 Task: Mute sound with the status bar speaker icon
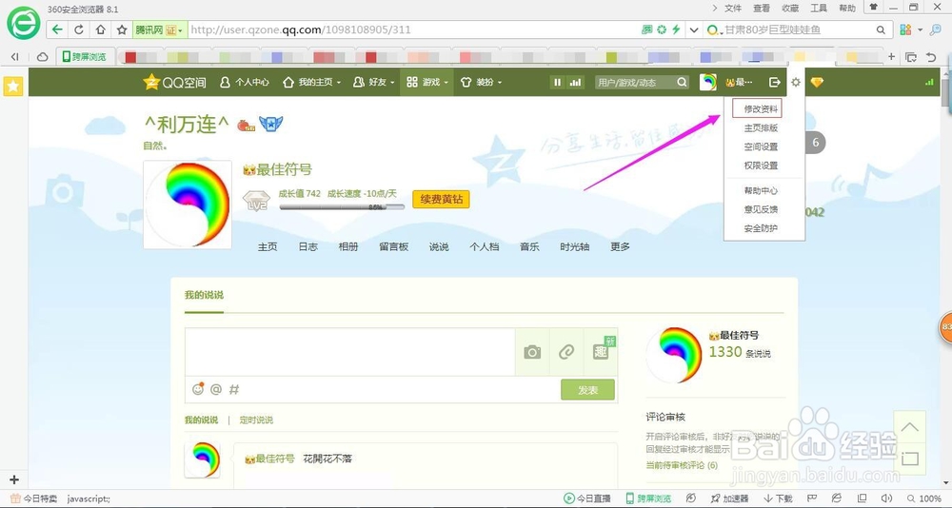(886, 498)
